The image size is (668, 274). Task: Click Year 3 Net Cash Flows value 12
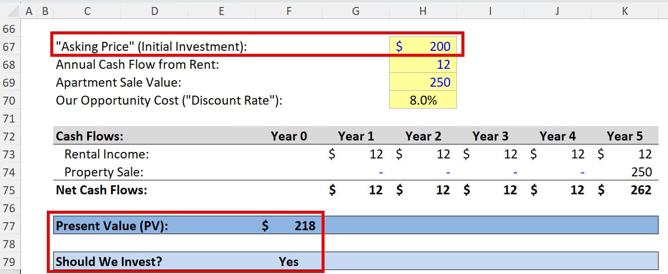click(x=510, y=190)
